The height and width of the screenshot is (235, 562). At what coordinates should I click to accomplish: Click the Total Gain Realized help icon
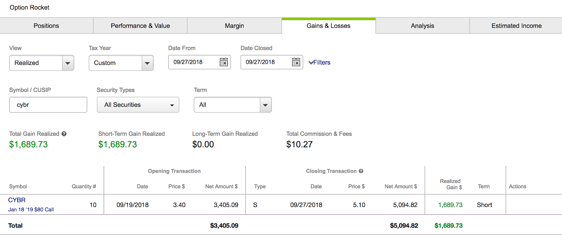point(64,134)
